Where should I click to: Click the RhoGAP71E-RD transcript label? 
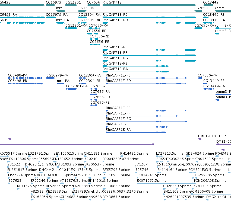coord(115,20)
